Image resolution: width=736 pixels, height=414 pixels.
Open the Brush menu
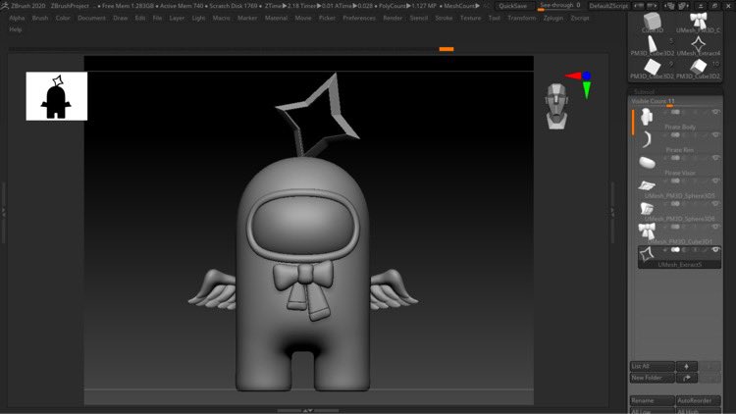tap(40, 18)
